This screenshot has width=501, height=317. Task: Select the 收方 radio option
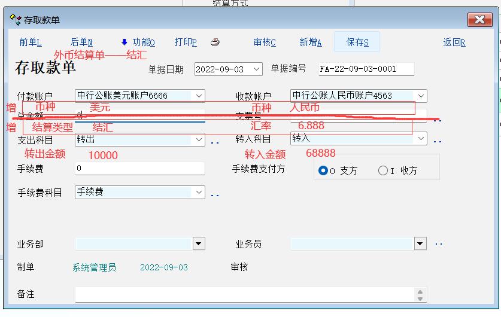coord(383,170)
